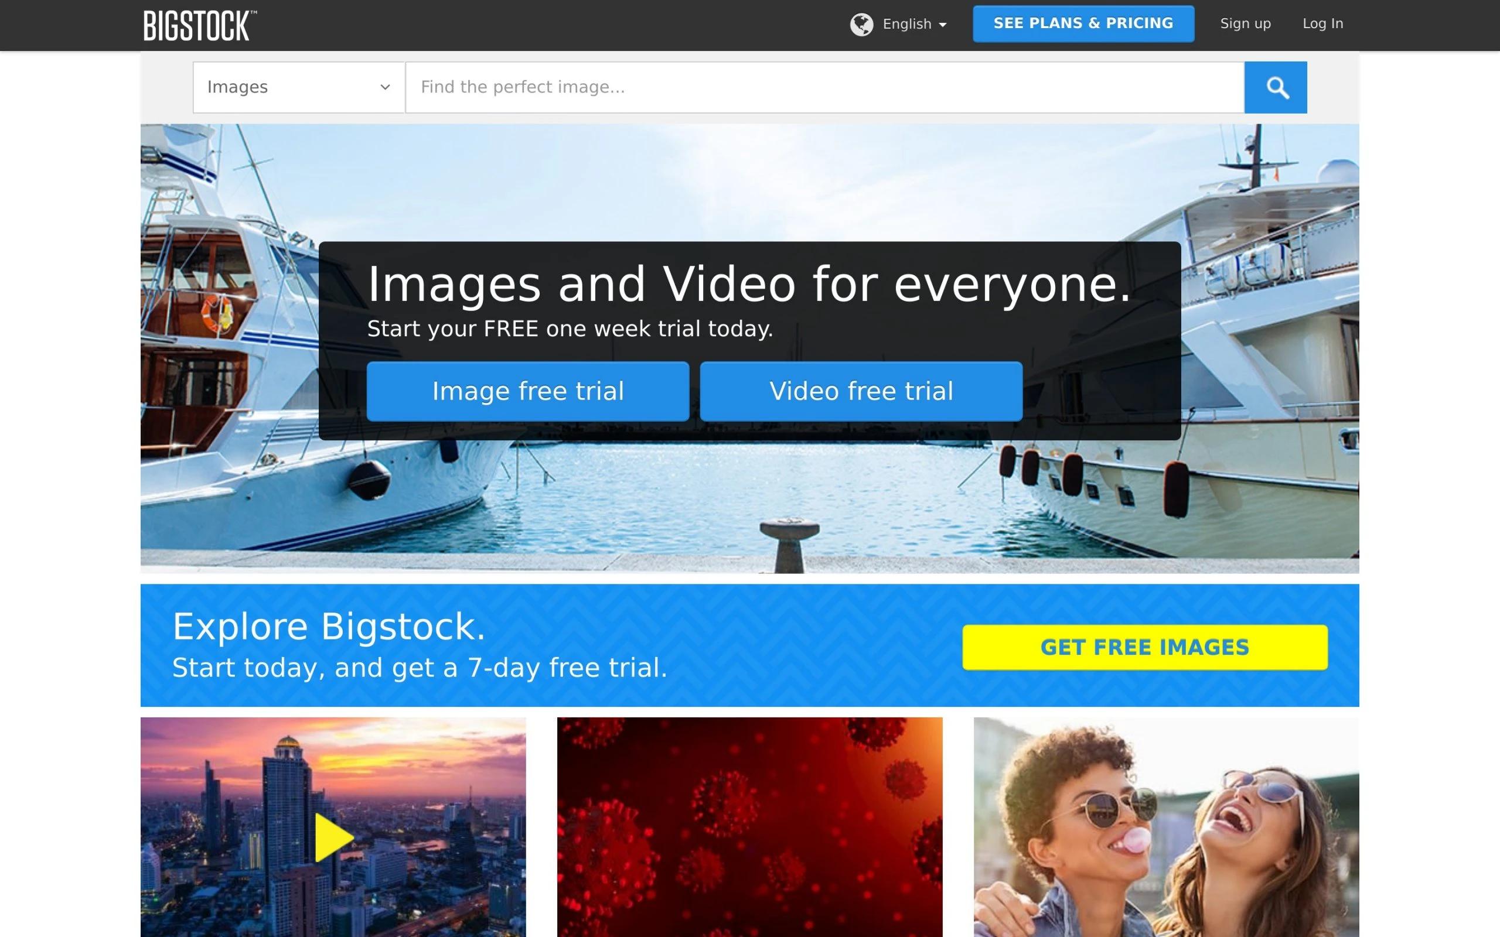Start the Video free trial
Screen dimensions: 1500x937
click(860, 391)
